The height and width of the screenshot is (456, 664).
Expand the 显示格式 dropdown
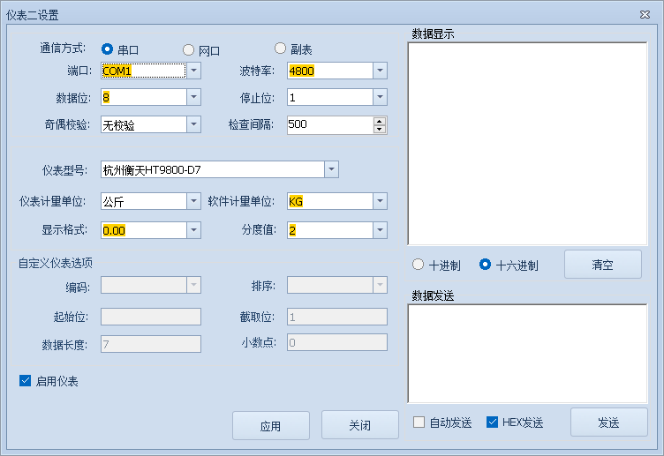pyautogui.click(x=193, y=229)
